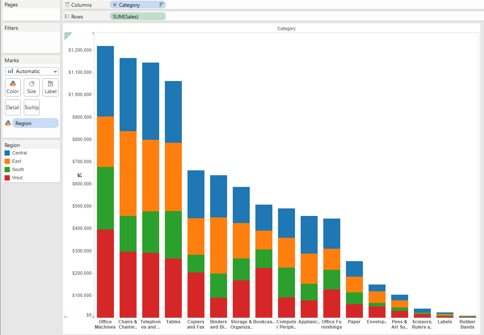
Task: Highlight West in the Region legend
Action: tap(17, 178)
